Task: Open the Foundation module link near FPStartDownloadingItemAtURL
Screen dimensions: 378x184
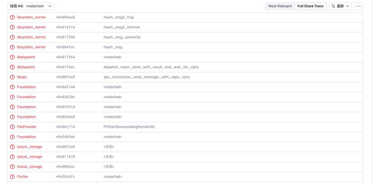Action: coord(26,137)
